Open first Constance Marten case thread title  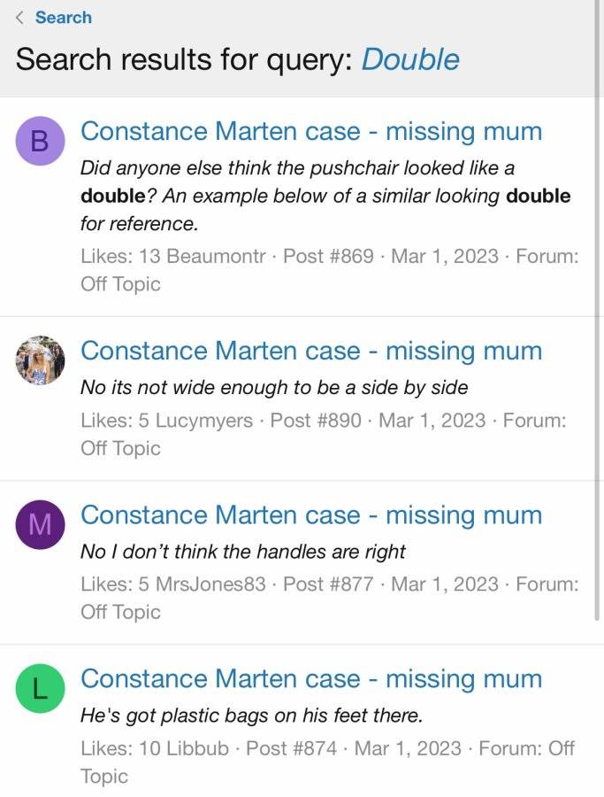point(311,131)
